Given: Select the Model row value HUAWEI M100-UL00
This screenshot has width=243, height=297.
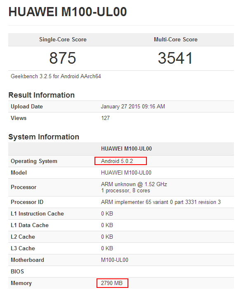Looking at the screenshot, I should [x=126, y=173].
